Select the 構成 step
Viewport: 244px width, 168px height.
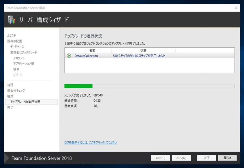point(10,96)
